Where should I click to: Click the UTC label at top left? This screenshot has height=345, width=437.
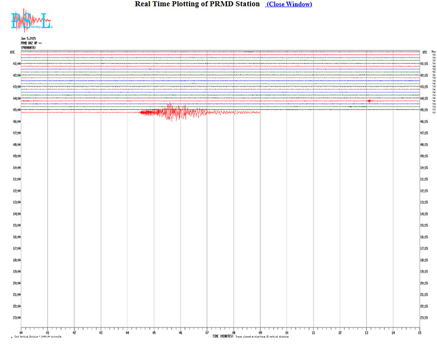click(12, 52)
